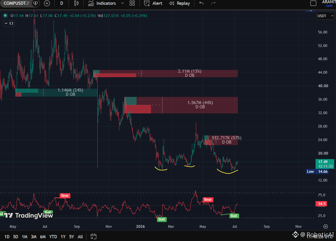This screenshot has width=336, height=241.
Task: Open the indicator templates grid icon
Action: [x=132, y=3]
